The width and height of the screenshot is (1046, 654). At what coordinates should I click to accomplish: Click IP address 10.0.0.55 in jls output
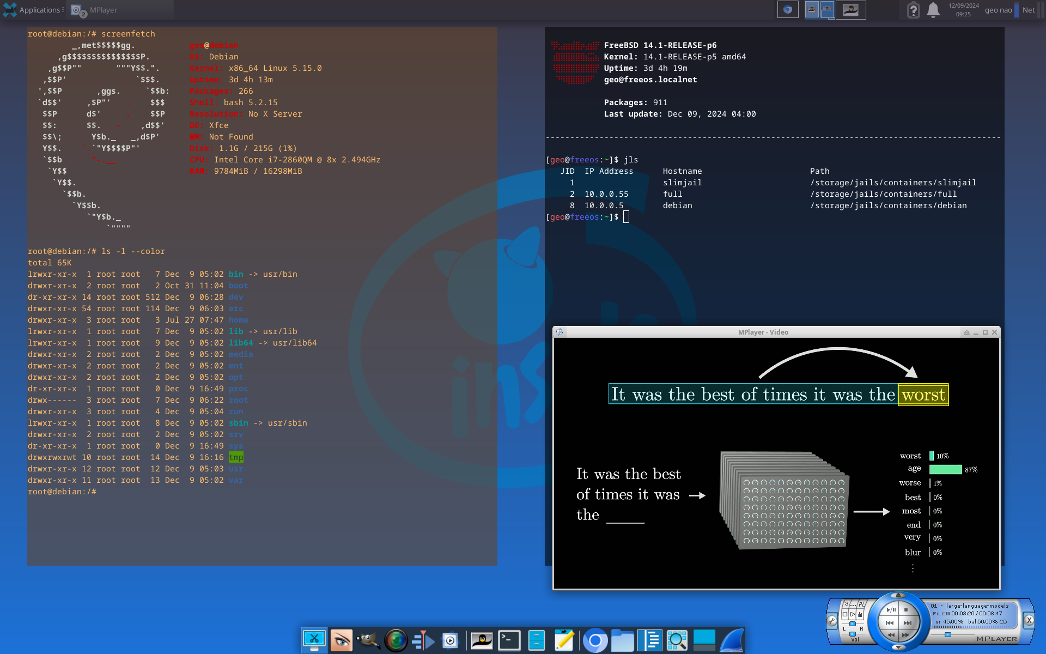tap(606, 194)
